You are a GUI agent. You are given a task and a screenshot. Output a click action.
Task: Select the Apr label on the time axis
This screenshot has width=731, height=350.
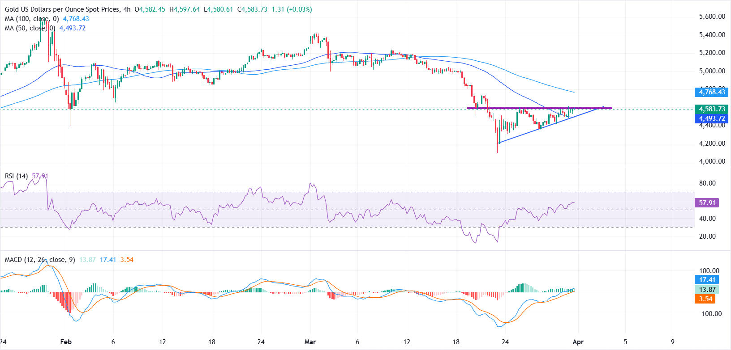tap(578, 342)
